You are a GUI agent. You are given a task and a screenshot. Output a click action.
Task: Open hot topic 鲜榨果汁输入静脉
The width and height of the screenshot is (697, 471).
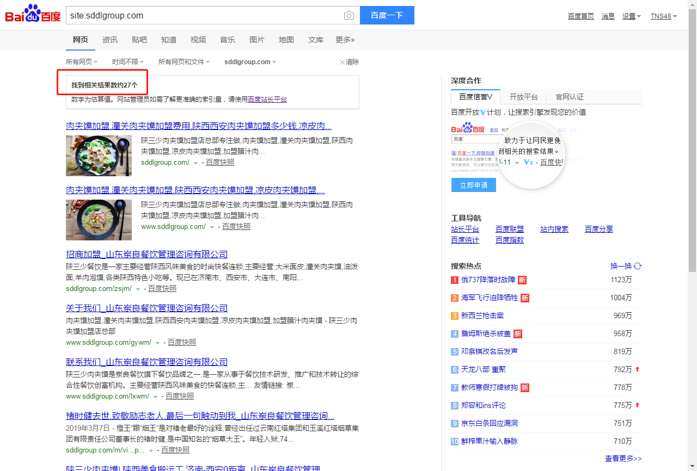(x=490, y=442)
